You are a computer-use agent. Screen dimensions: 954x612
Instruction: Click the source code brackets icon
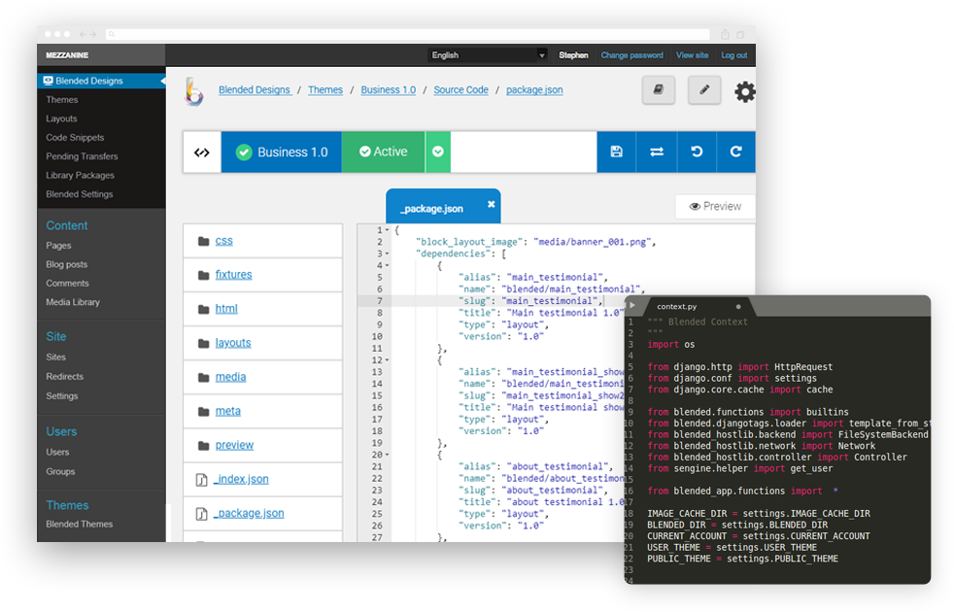click(202, 153)
